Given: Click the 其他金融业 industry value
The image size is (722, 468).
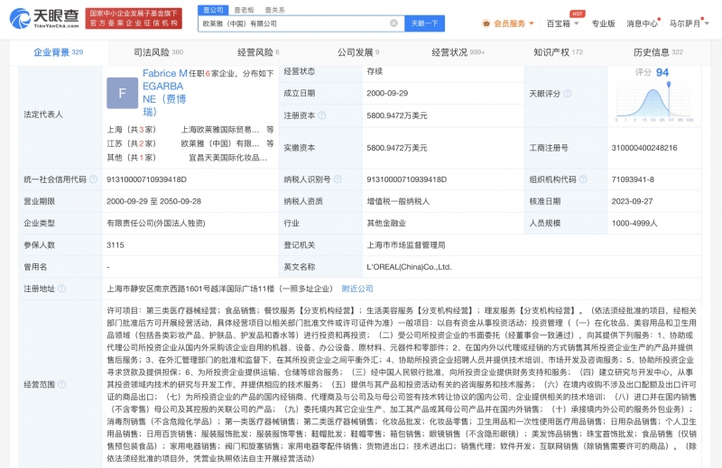Looking at the screenshot, I should (386, 224).
